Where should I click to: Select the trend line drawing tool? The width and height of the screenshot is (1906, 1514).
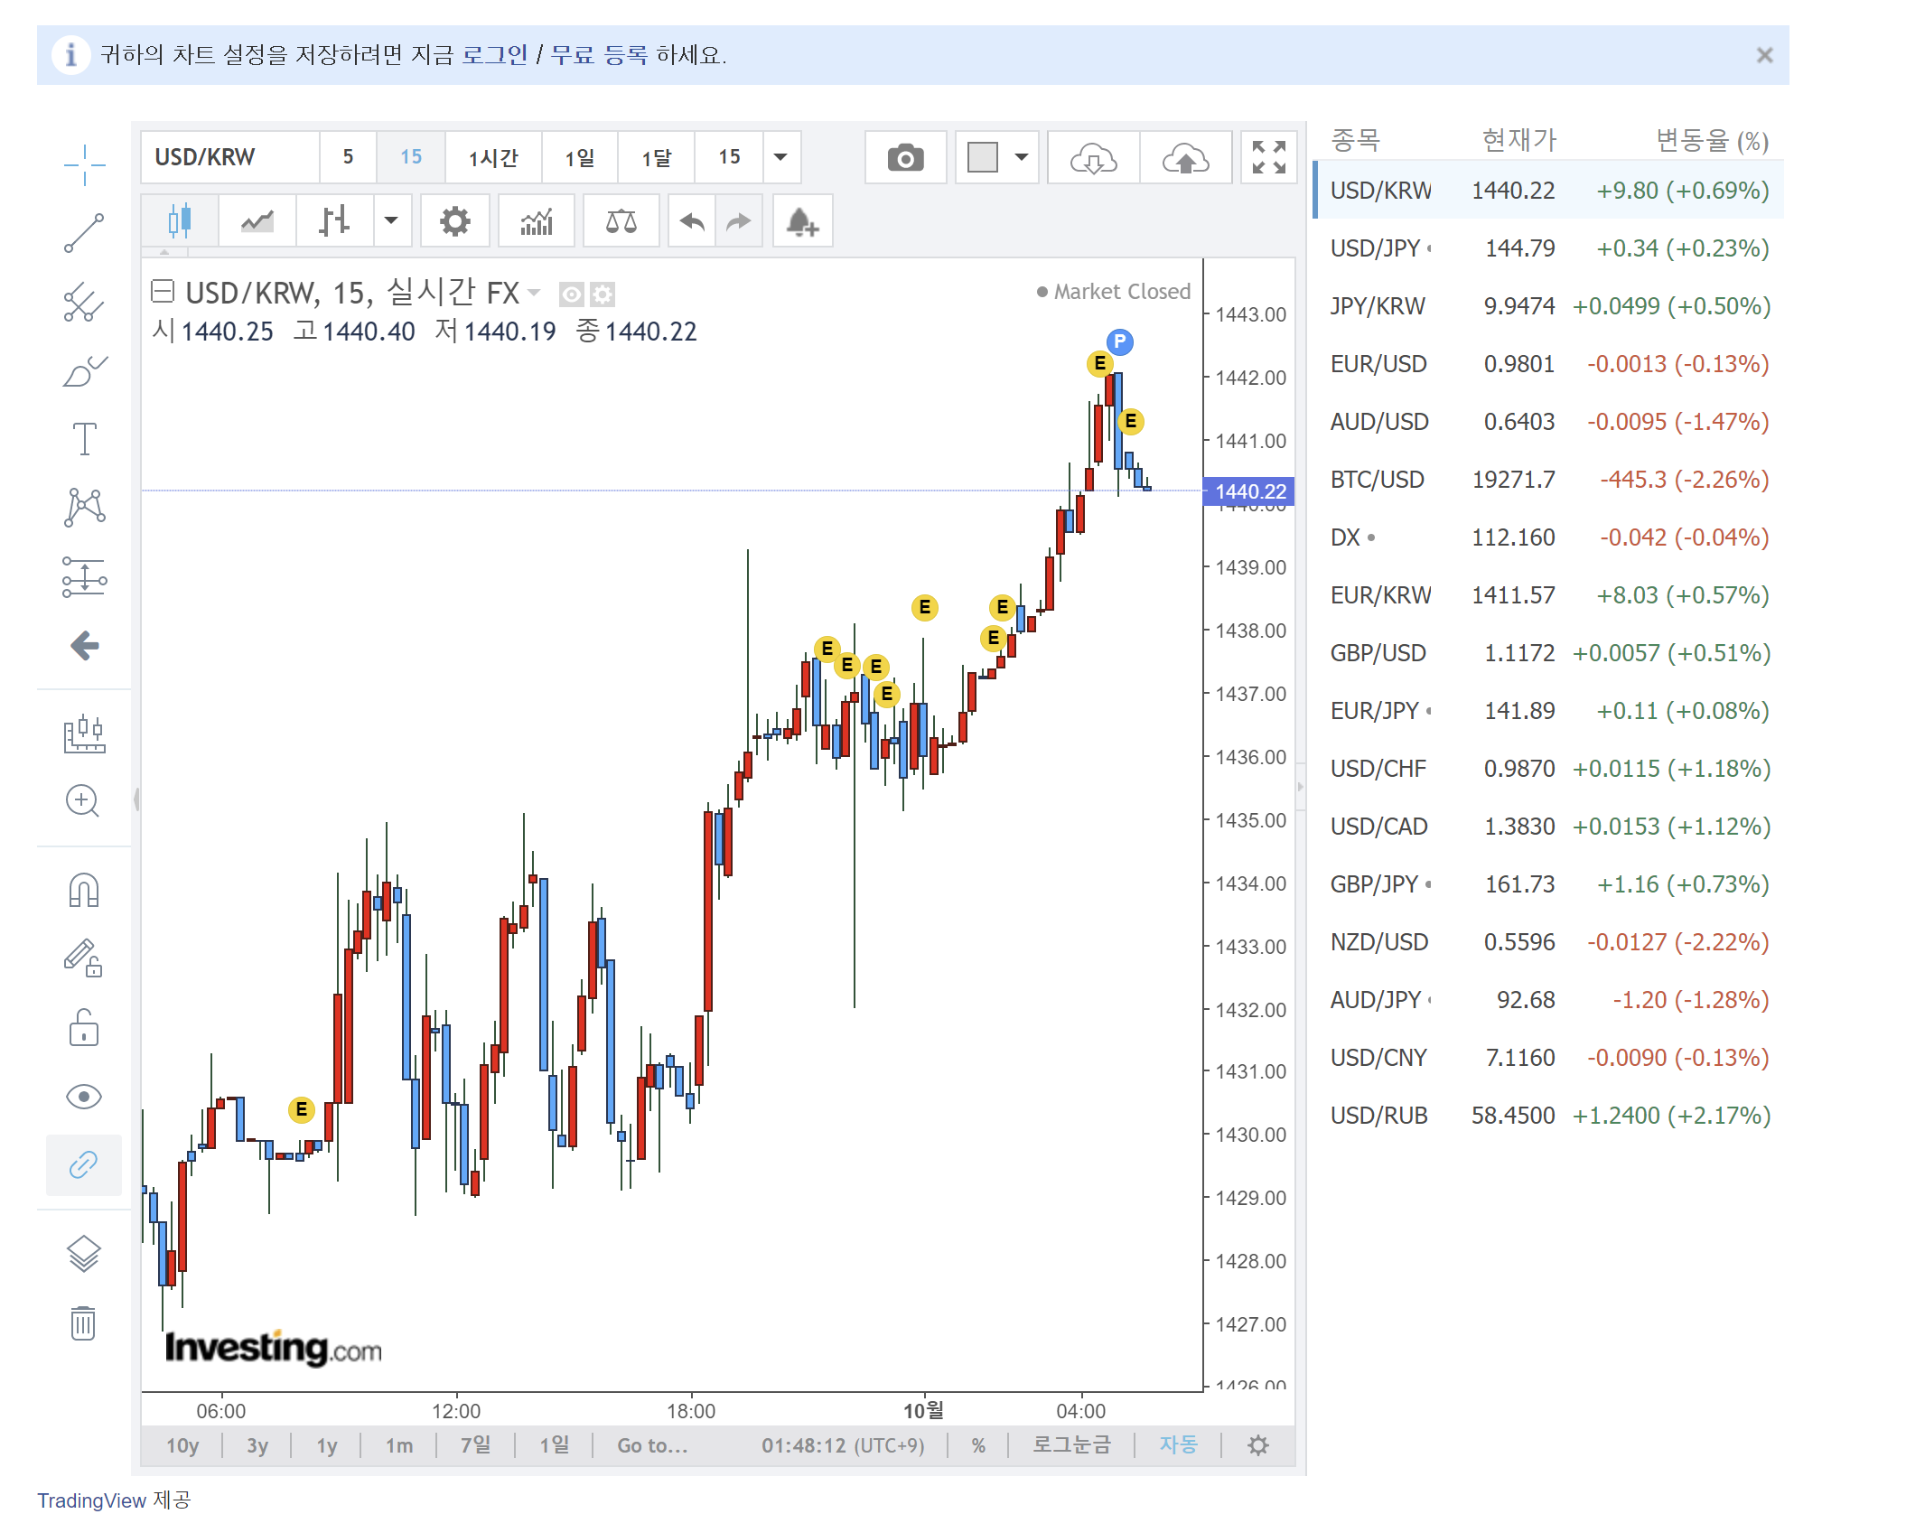coord(84,233)
